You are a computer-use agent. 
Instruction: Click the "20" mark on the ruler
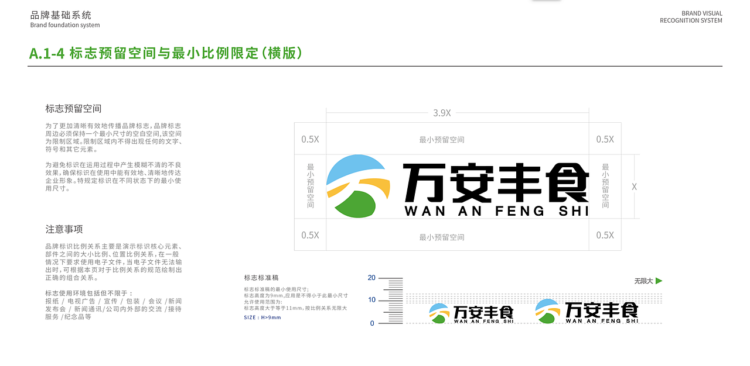(371, 278)
